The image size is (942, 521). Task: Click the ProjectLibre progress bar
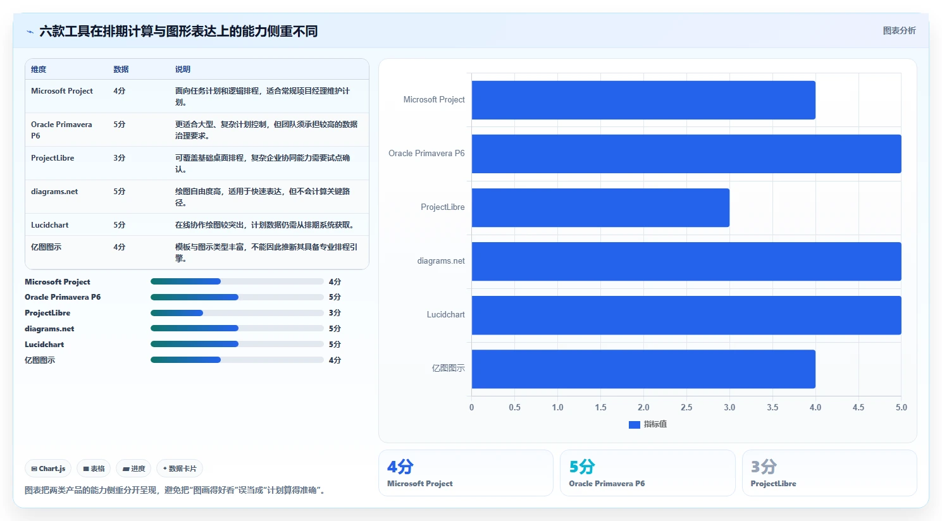coord(237,313)
